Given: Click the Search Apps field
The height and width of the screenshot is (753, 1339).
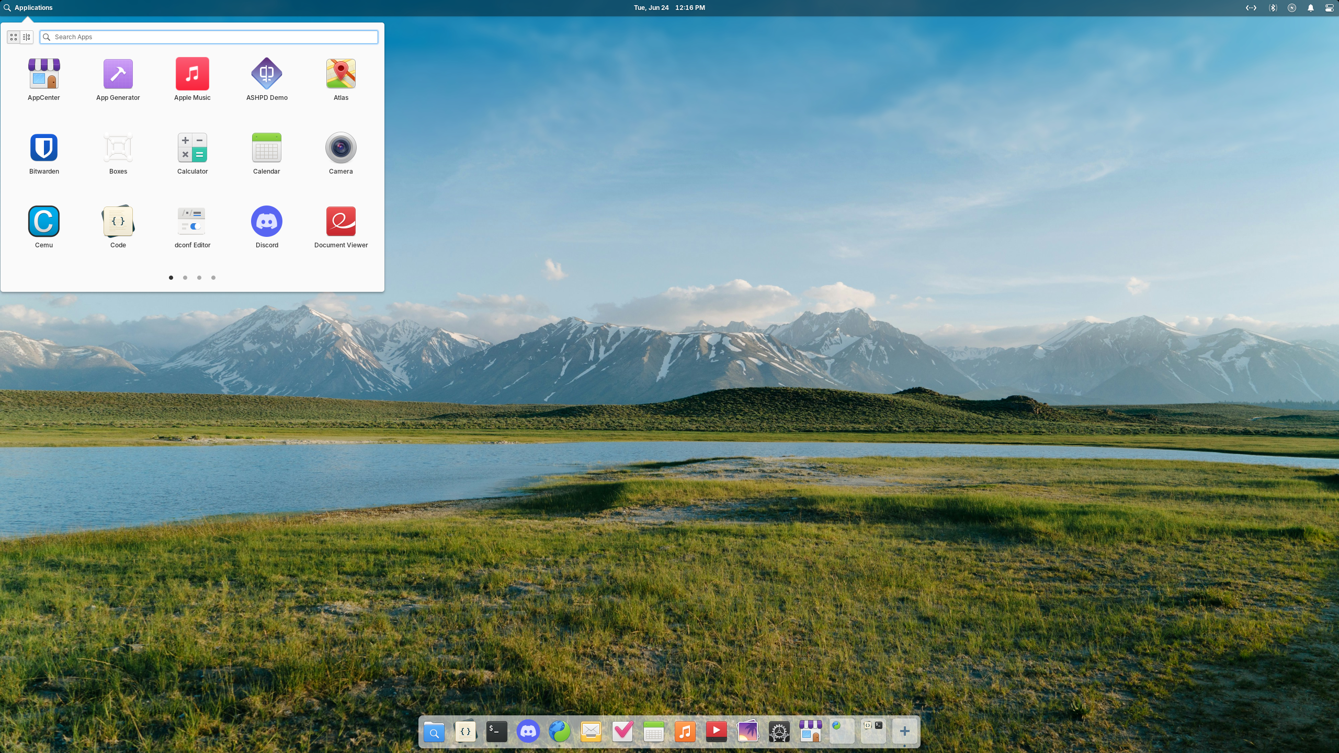Looking at the screenshot, I should (209, 37).
